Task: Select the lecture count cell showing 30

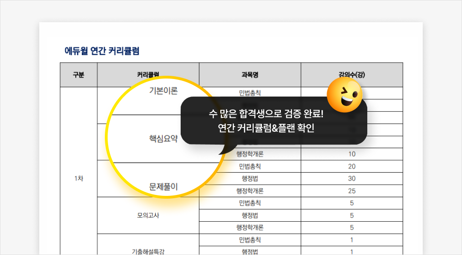Action: (352, 178)
